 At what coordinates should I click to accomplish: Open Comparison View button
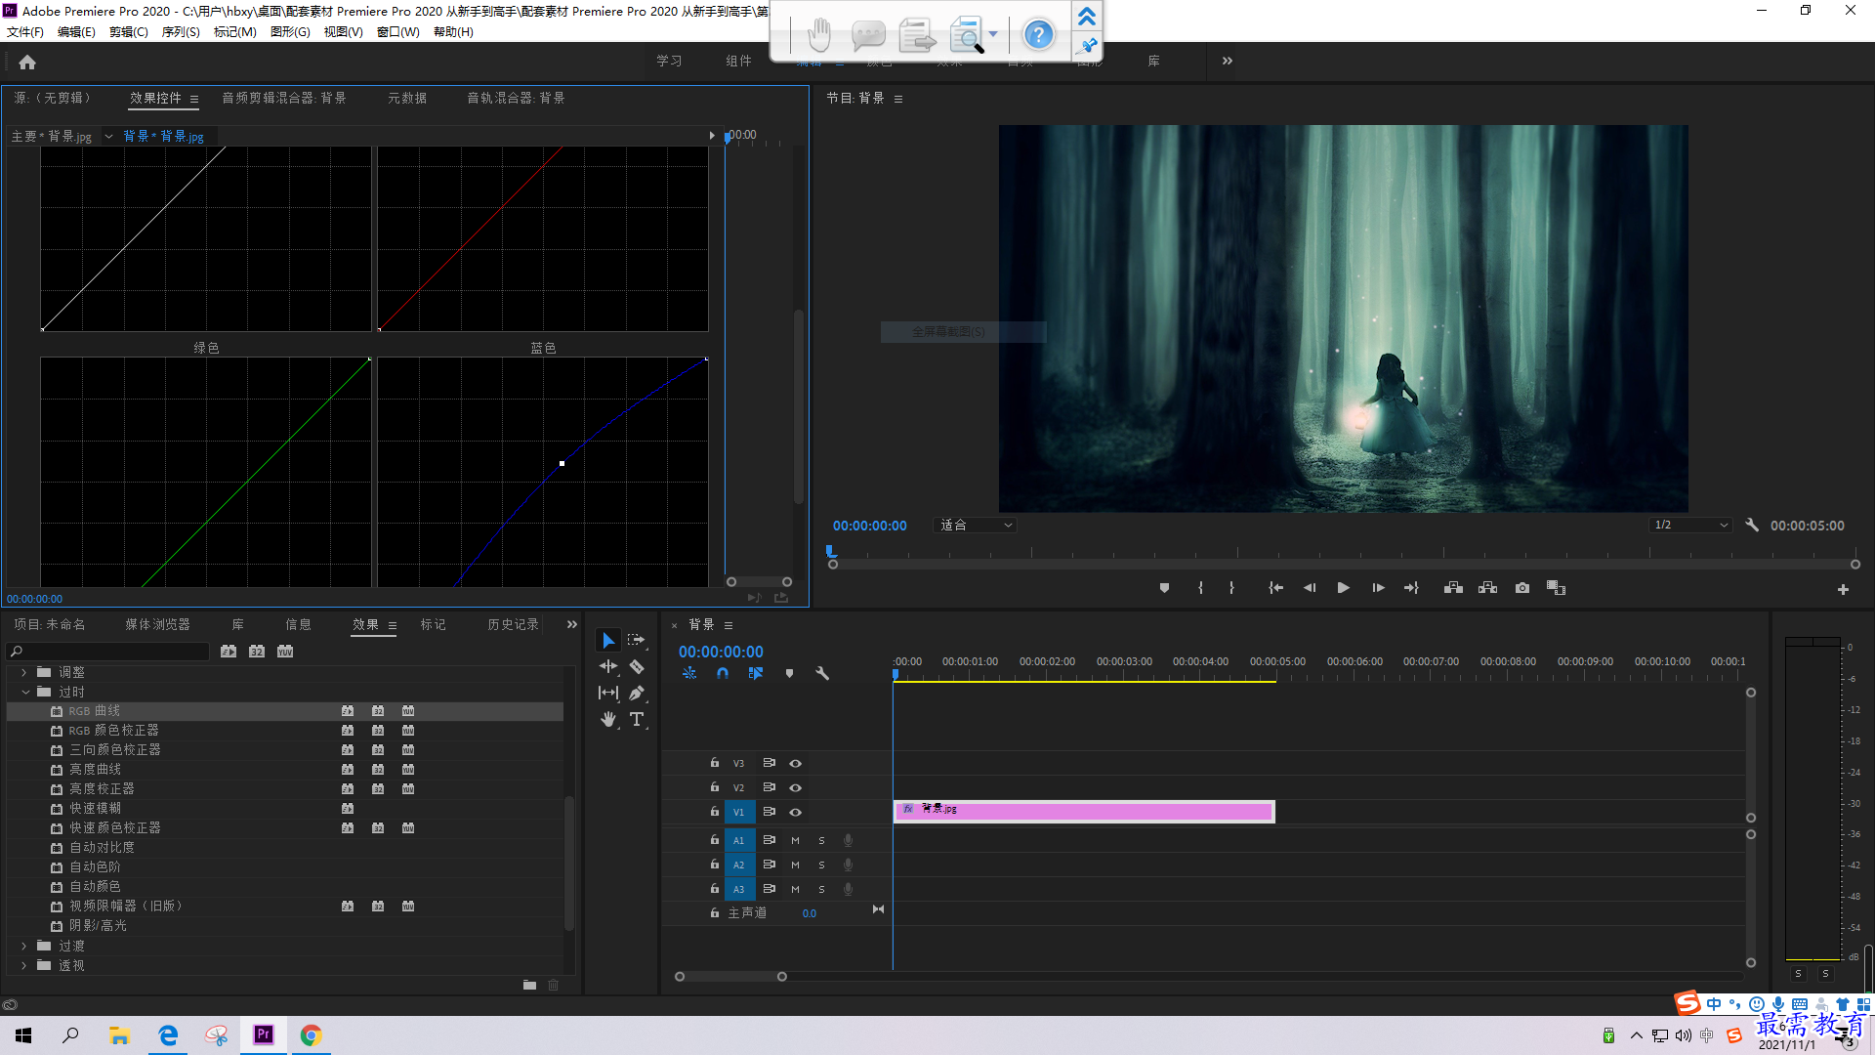(x=1556, y=588)
